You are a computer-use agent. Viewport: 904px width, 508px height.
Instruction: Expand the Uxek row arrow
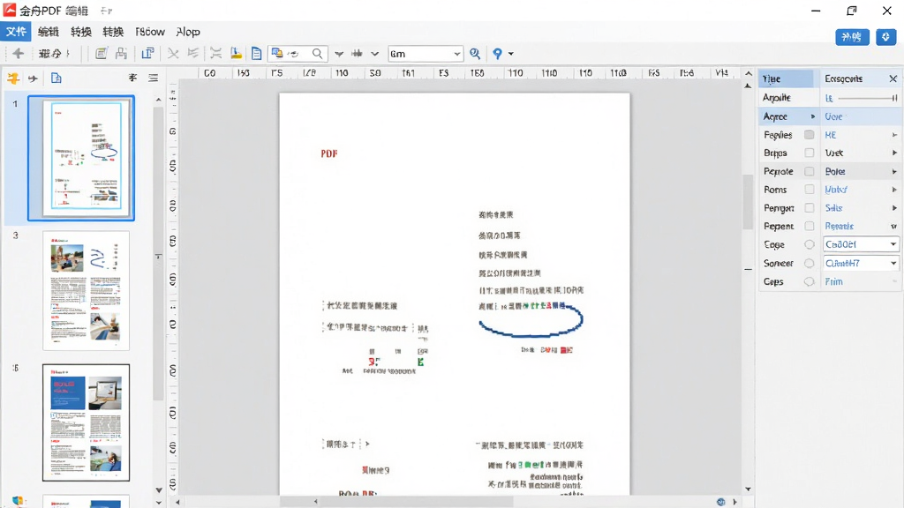[894, 153]
